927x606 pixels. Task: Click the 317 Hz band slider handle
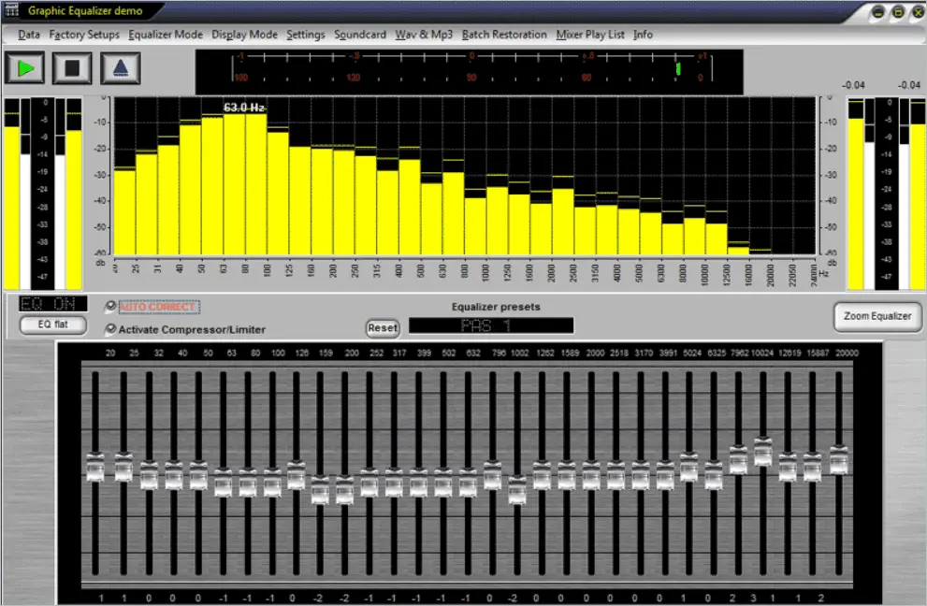(x=394, y=483)
